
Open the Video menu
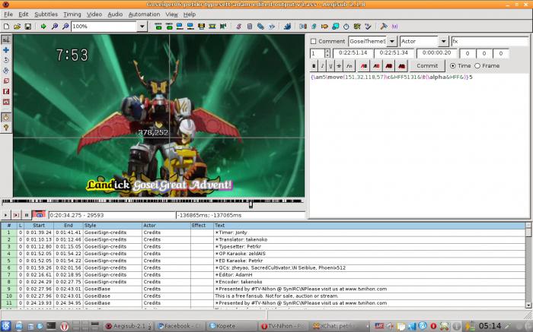94,14
